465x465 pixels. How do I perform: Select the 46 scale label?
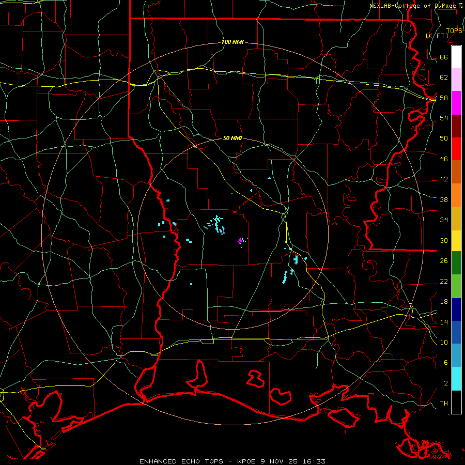444,159
